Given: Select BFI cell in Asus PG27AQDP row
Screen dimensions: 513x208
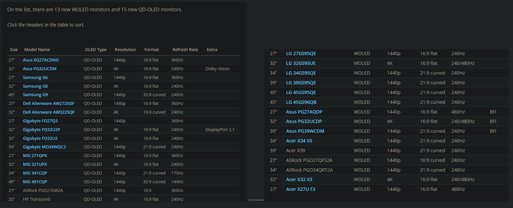Looking at the screenshot, I should [x=493, y=112].
